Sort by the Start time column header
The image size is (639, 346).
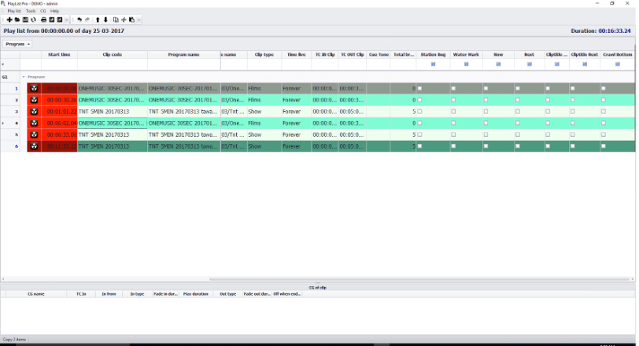point(59,55)
